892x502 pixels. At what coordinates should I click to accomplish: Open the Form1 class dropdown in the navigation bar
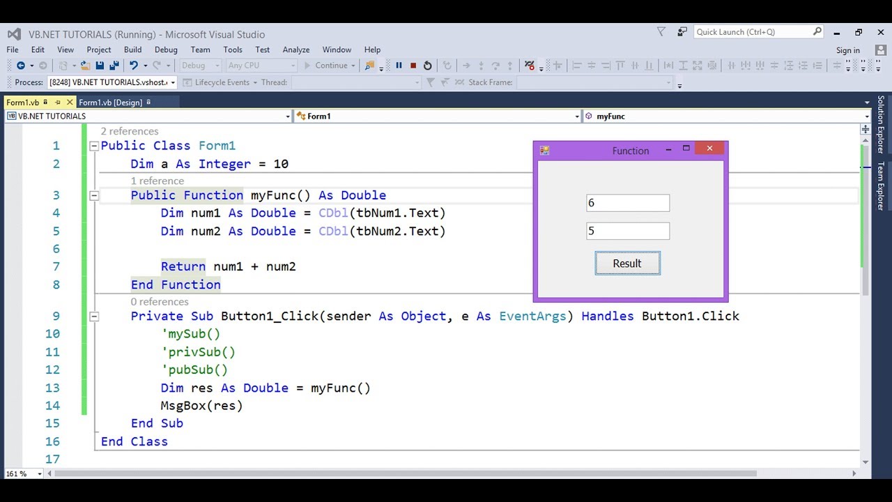coord(577,116)
